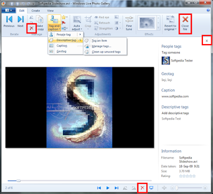Click the video seek slider handle
This screenshot has height=194, width=213.
click(19, 181)
